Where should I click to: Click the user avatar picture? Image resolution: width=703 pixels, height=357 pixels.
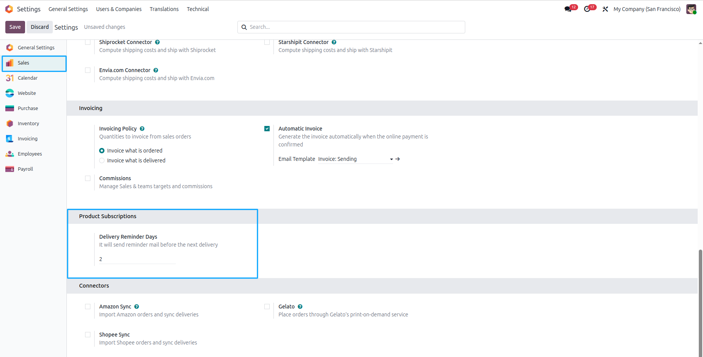pyautogui.click(x=691, y=9)
